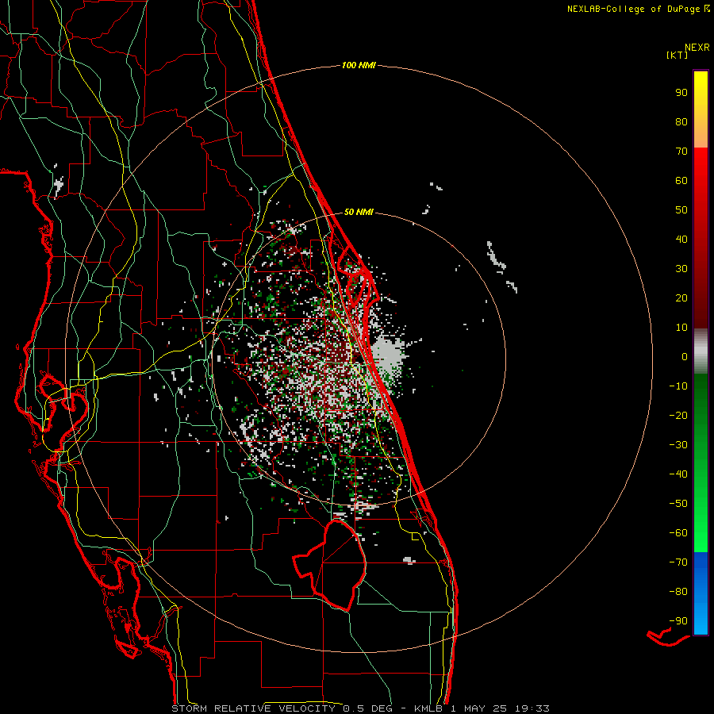Click the -40 value on the velocity scale

tap(678, 474)
